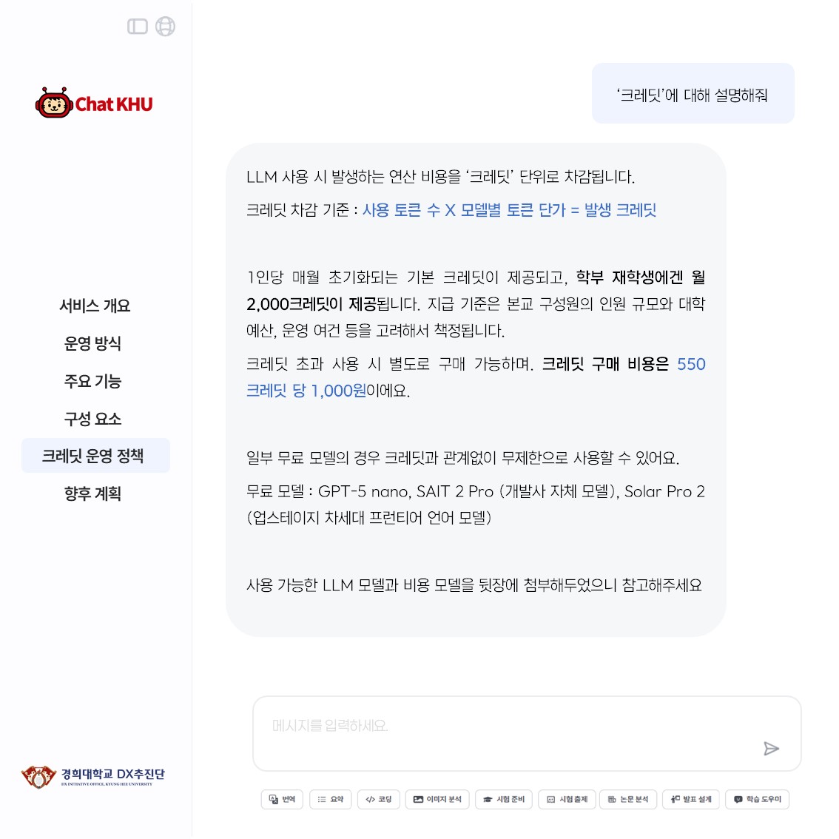Open the 발표 설계 presentation design tool
This screenshot has height=839, width=839.
coord(691,799)
